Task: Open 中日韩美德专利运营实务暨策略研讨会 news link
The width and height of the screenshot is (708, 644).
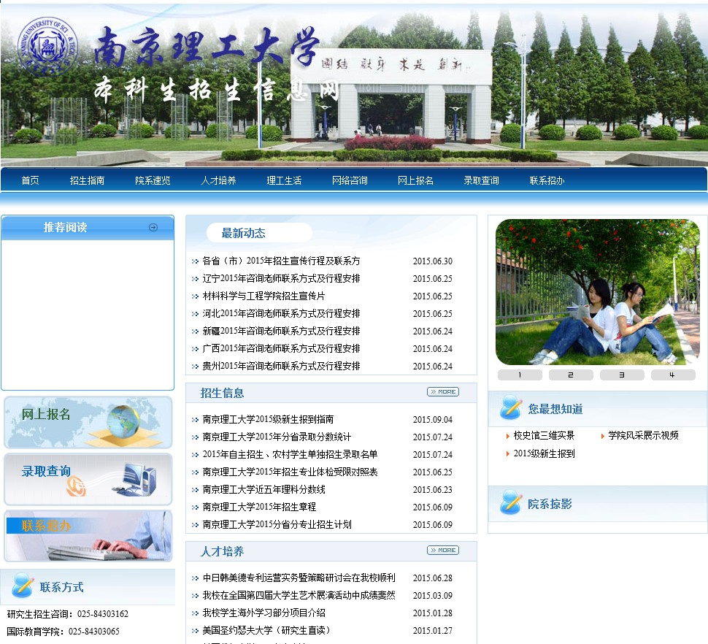Action: coord(299,578)
